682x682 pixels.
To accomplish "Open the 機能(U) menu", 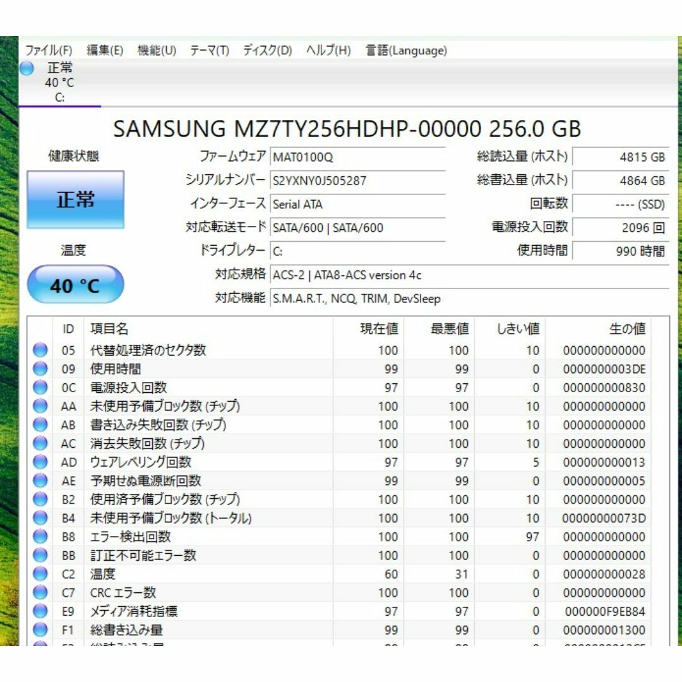I will [x=157, y=51].
